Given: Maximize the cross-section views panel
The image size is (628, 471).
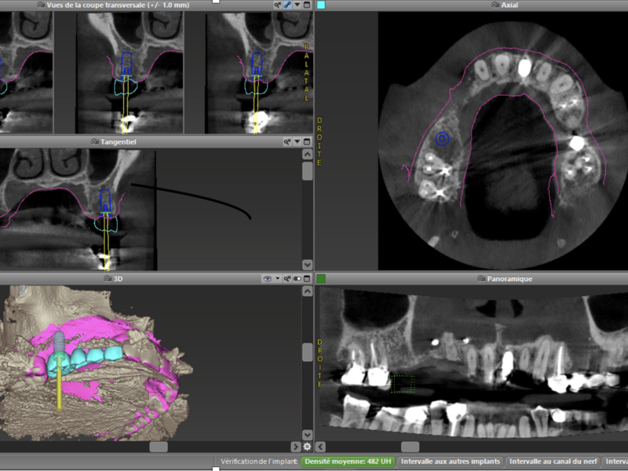Looking at the screenshot, I should point(307,5).
